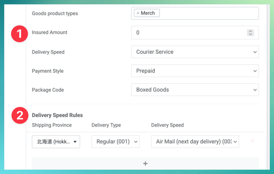Click the Insured Amount label
274x174 pixels.
49,32
